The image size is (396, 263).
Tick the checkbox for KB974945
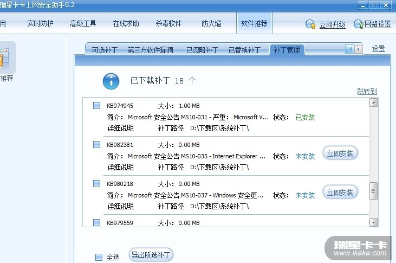click(97, 105)
